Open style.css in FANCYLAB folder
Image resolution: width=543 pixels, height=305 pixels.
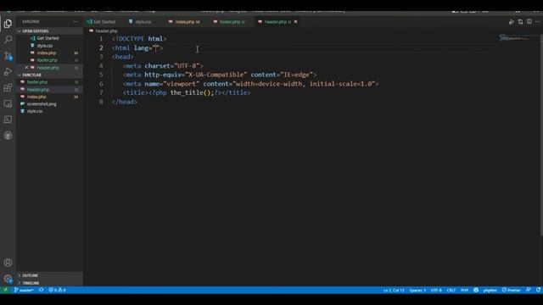pos(35,111)
